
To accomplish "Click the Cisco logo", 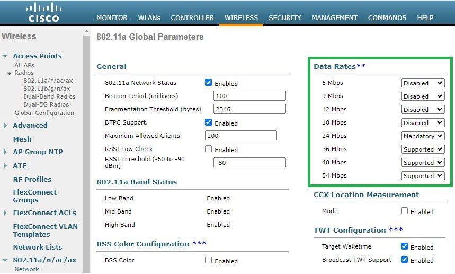I will [x=43, y=12].
